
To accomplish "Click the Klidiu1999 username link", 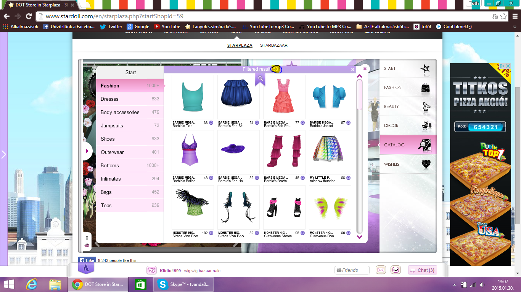I will point(170,271).
